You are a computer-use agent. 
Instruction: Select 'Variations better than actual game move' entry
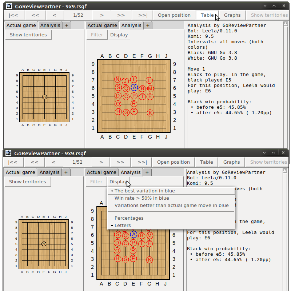[171, 206]
